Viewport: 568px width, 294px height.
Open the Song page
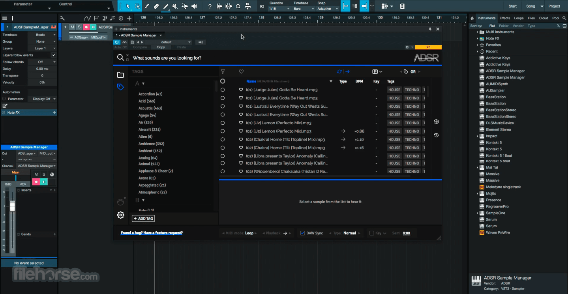(x=531, y=6)
